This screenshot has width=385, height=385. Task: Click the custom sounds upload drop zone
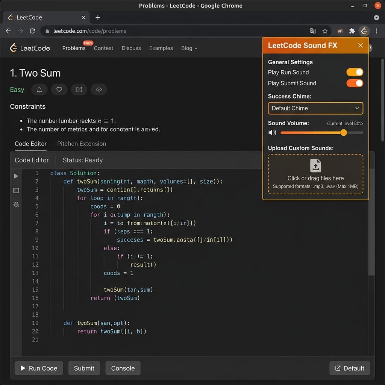click(x=315, y=174)
